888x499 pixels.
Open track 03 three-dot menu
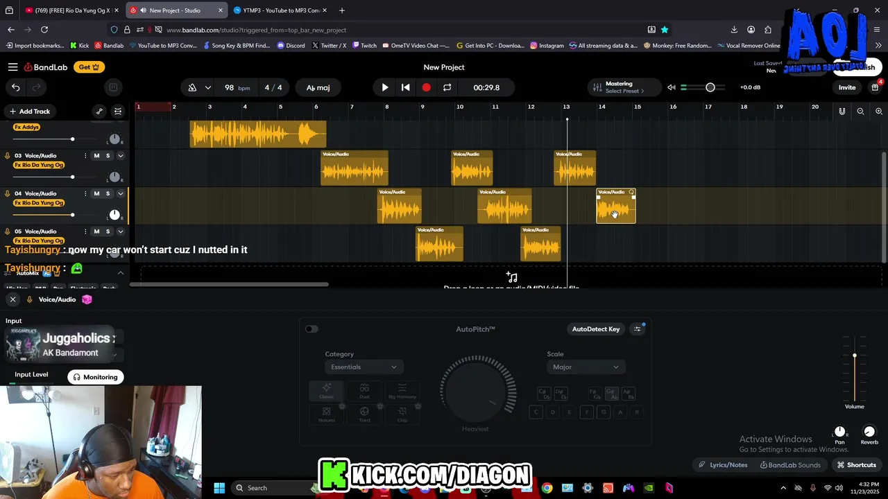click(85, 156)
